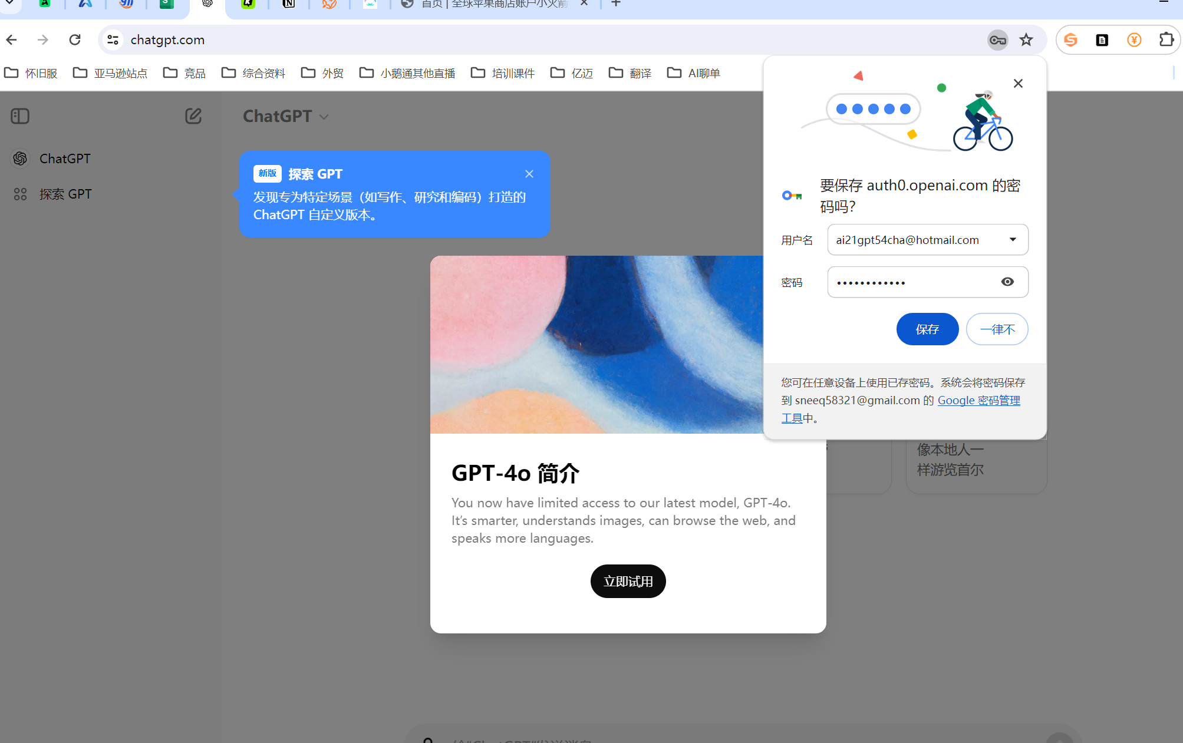This screenshot has height=743, width=1183.
Task: Open the 综合资料 bookmark folder
Action: point(253,73)
